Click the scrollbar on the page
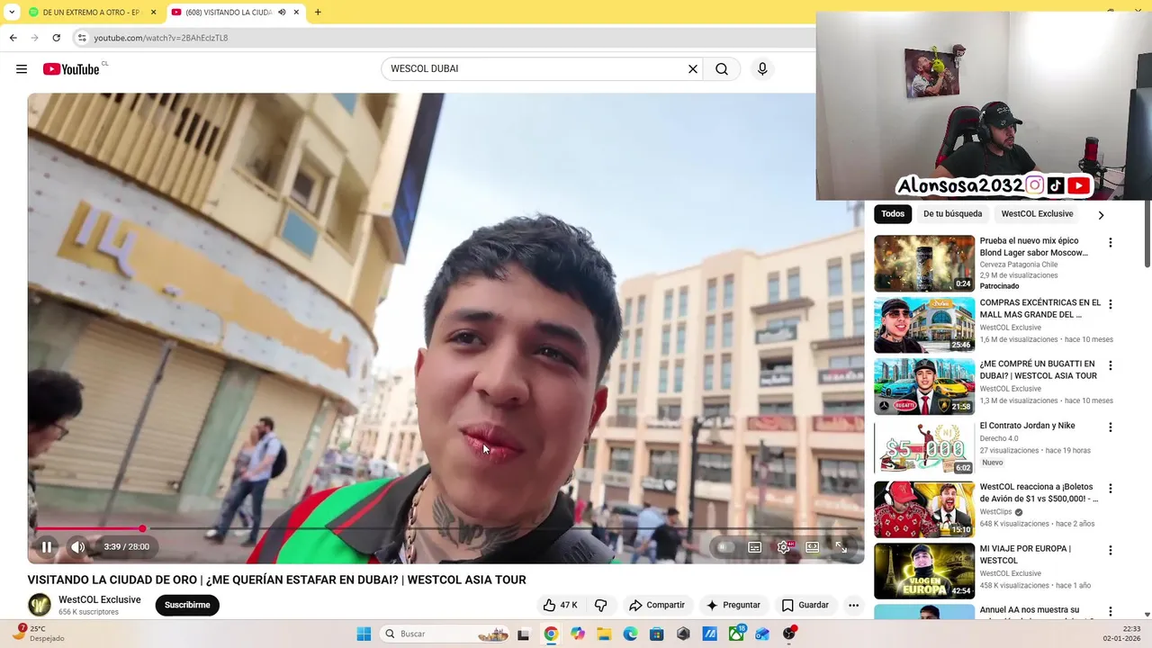Screen dimensions: 1152x648 pos(1147,236)
